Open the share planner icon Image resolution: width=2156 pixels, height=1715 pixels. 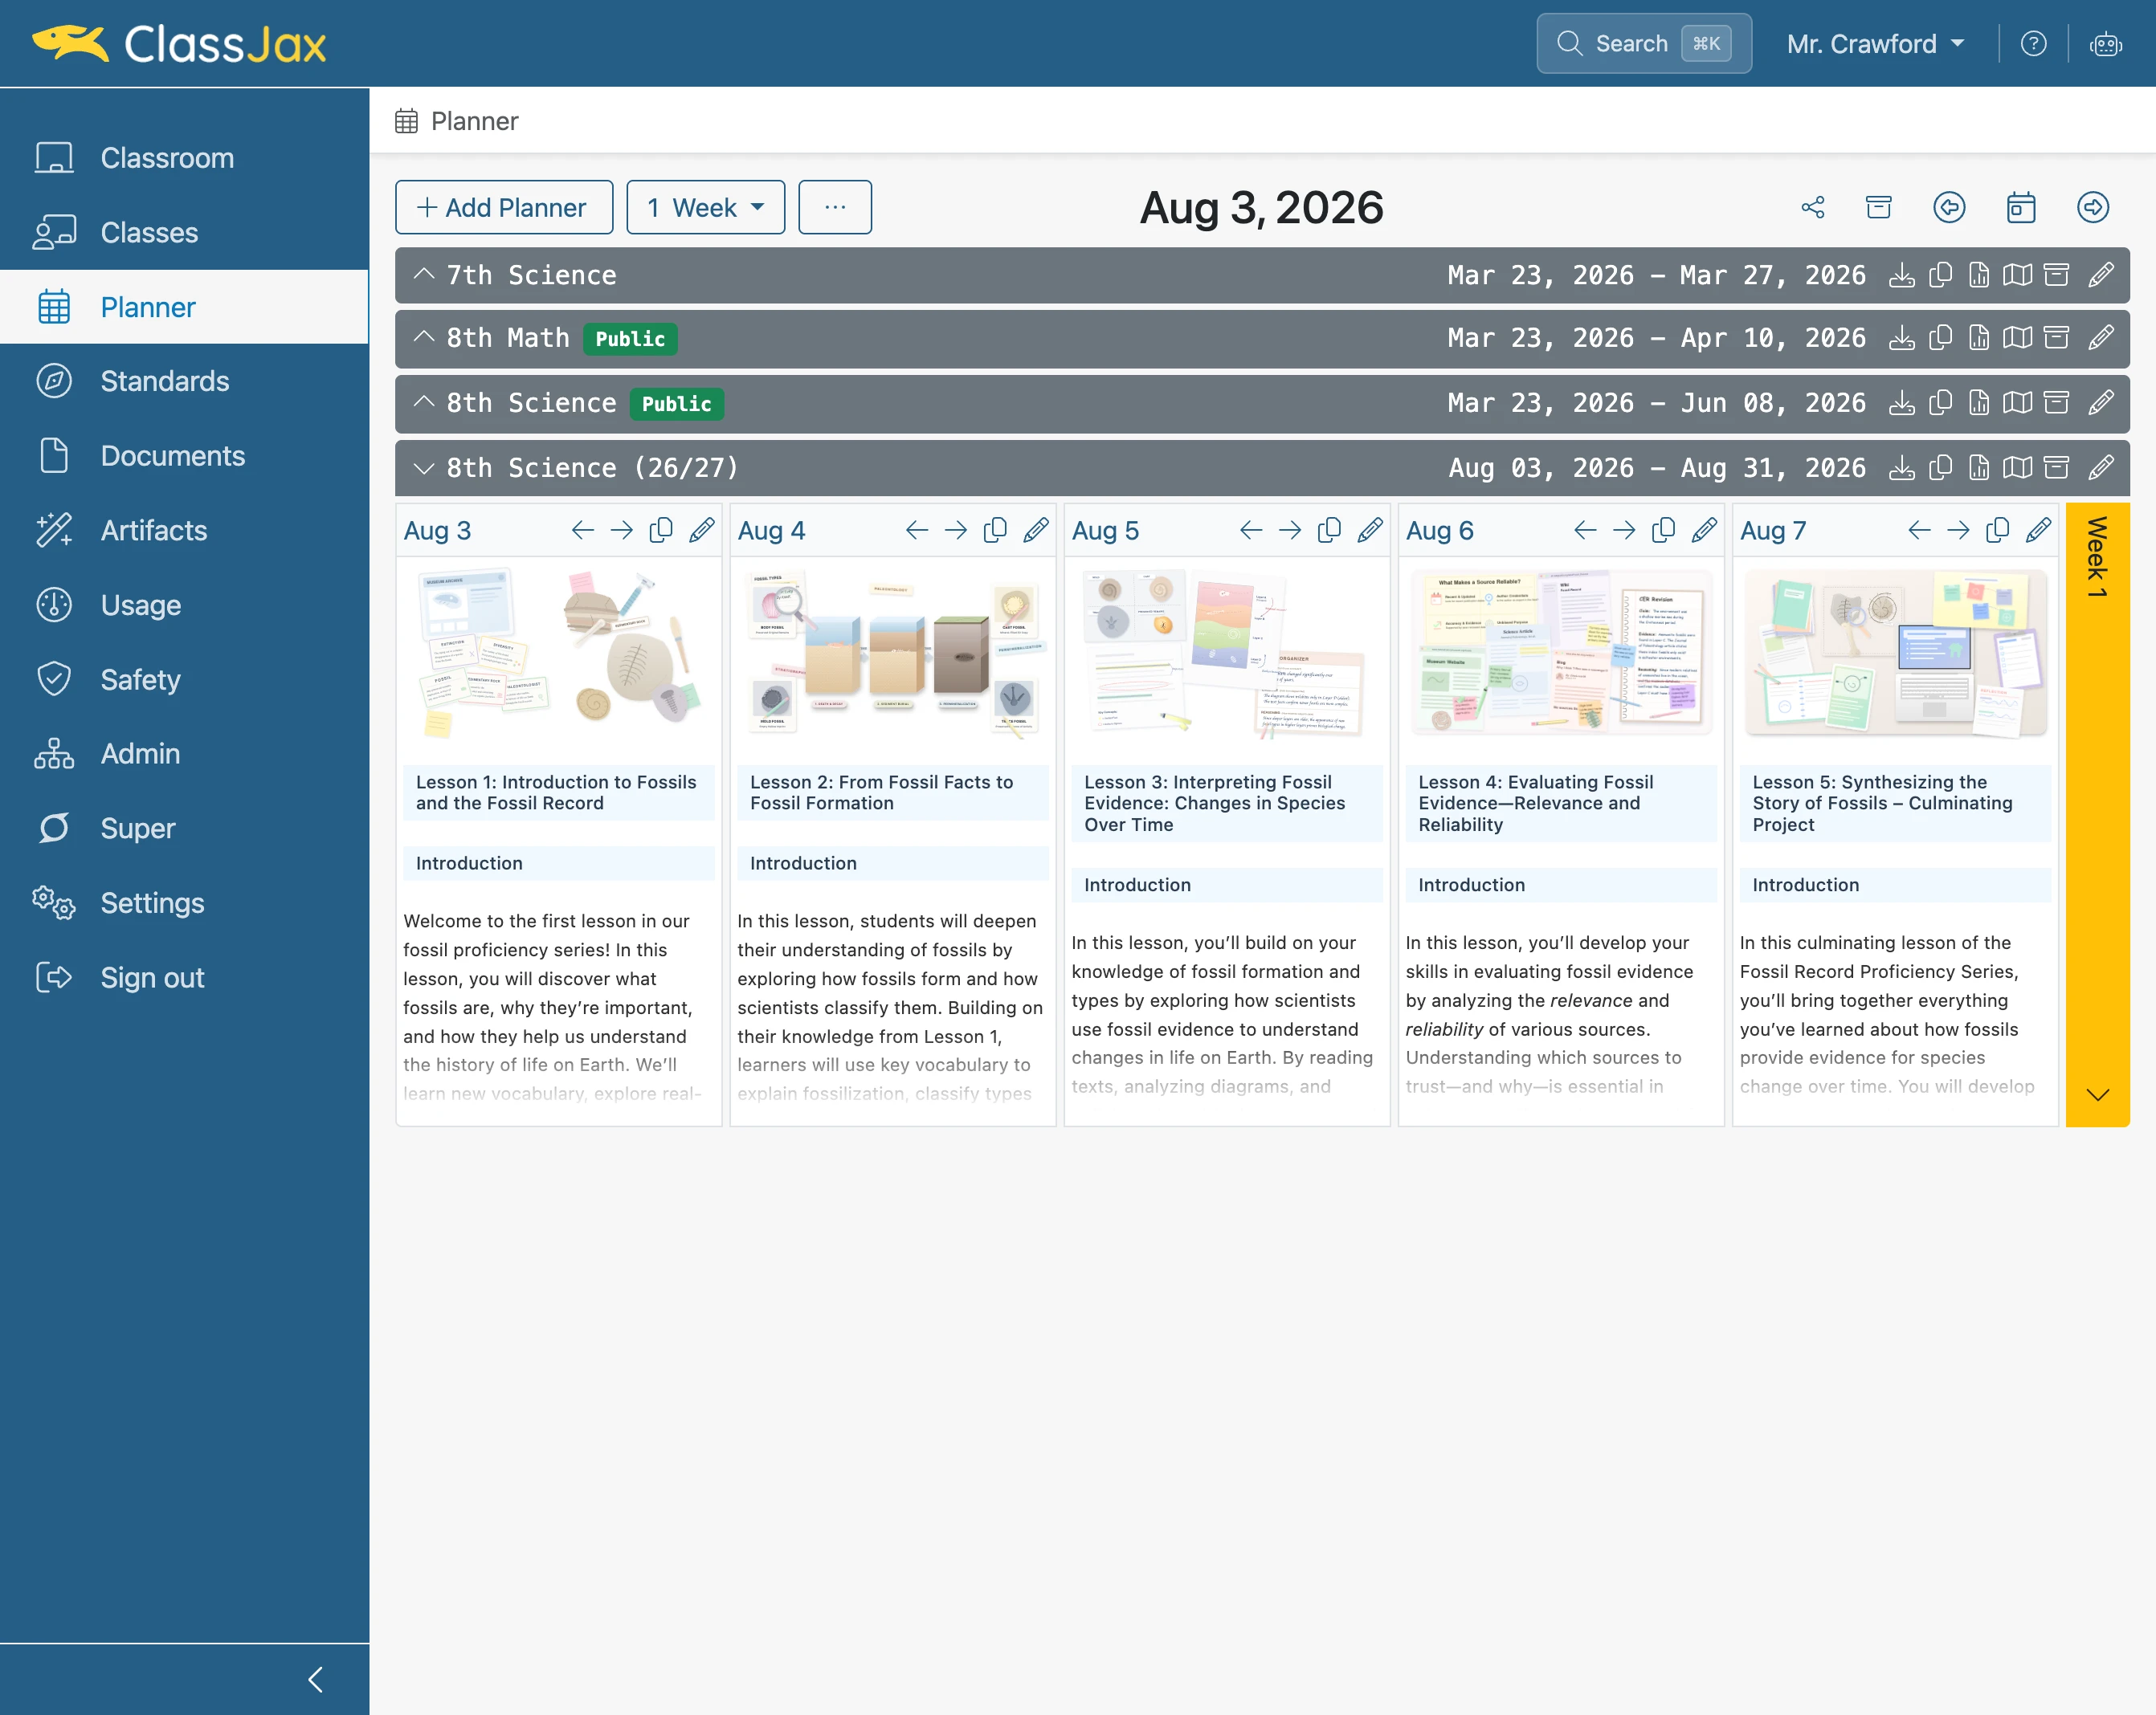point(1812,207)
